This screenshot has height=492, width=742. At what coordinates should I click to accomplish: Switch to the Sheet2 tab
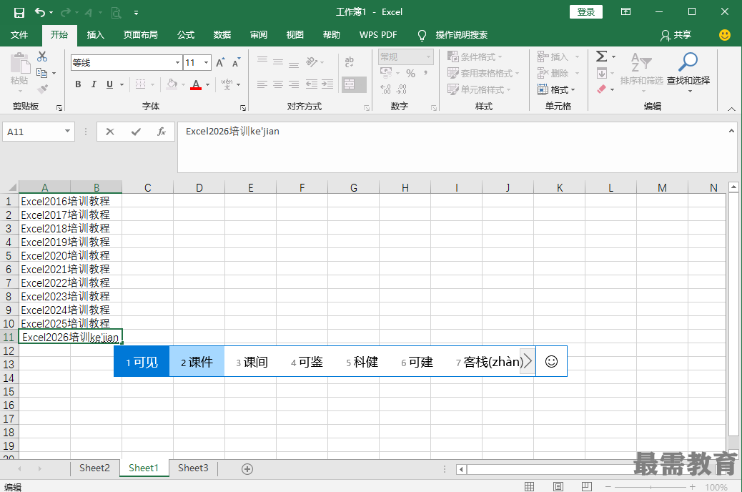[x=94, y=468]
